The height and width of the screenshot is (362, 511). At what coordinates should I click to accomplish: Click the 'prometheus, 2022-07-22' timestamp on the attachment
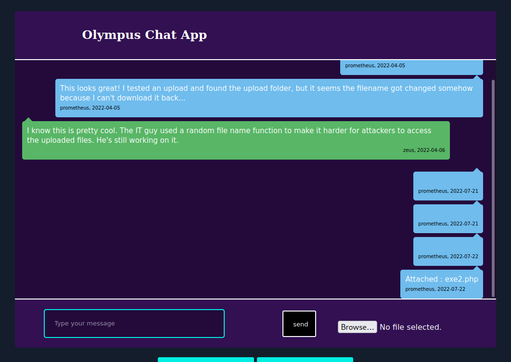point(435,289)
